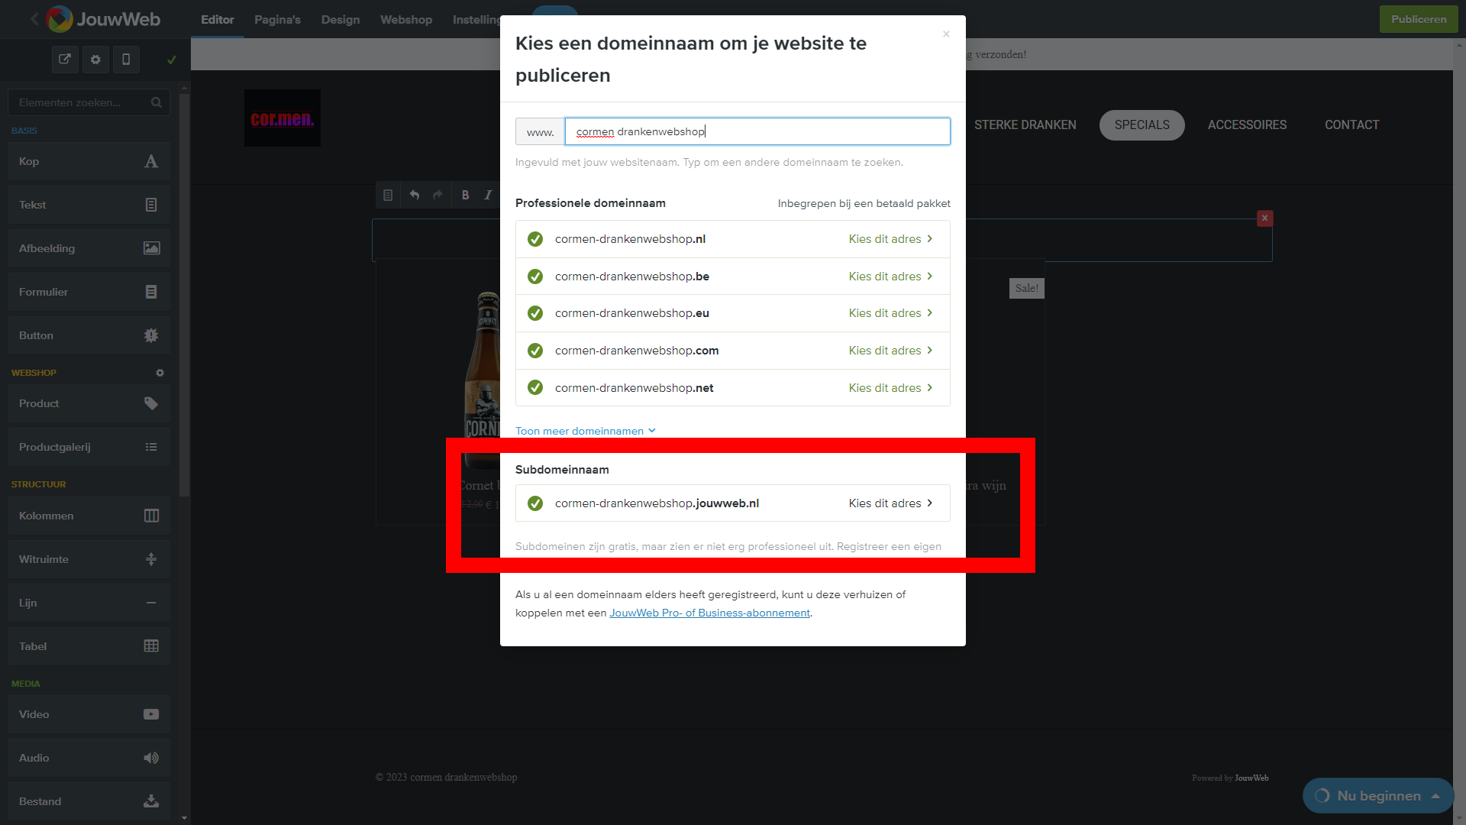Apply bold with the B icon
1466x825 pixels.
pyautogui.click(x=465, y=195)
